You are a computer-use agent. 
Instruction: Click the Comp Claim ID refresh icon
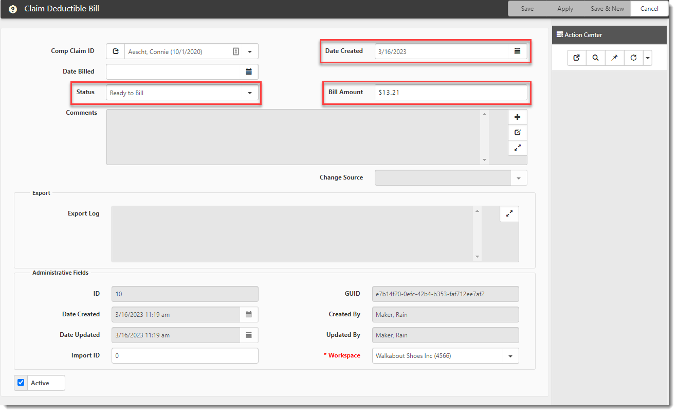pos(116,51)
